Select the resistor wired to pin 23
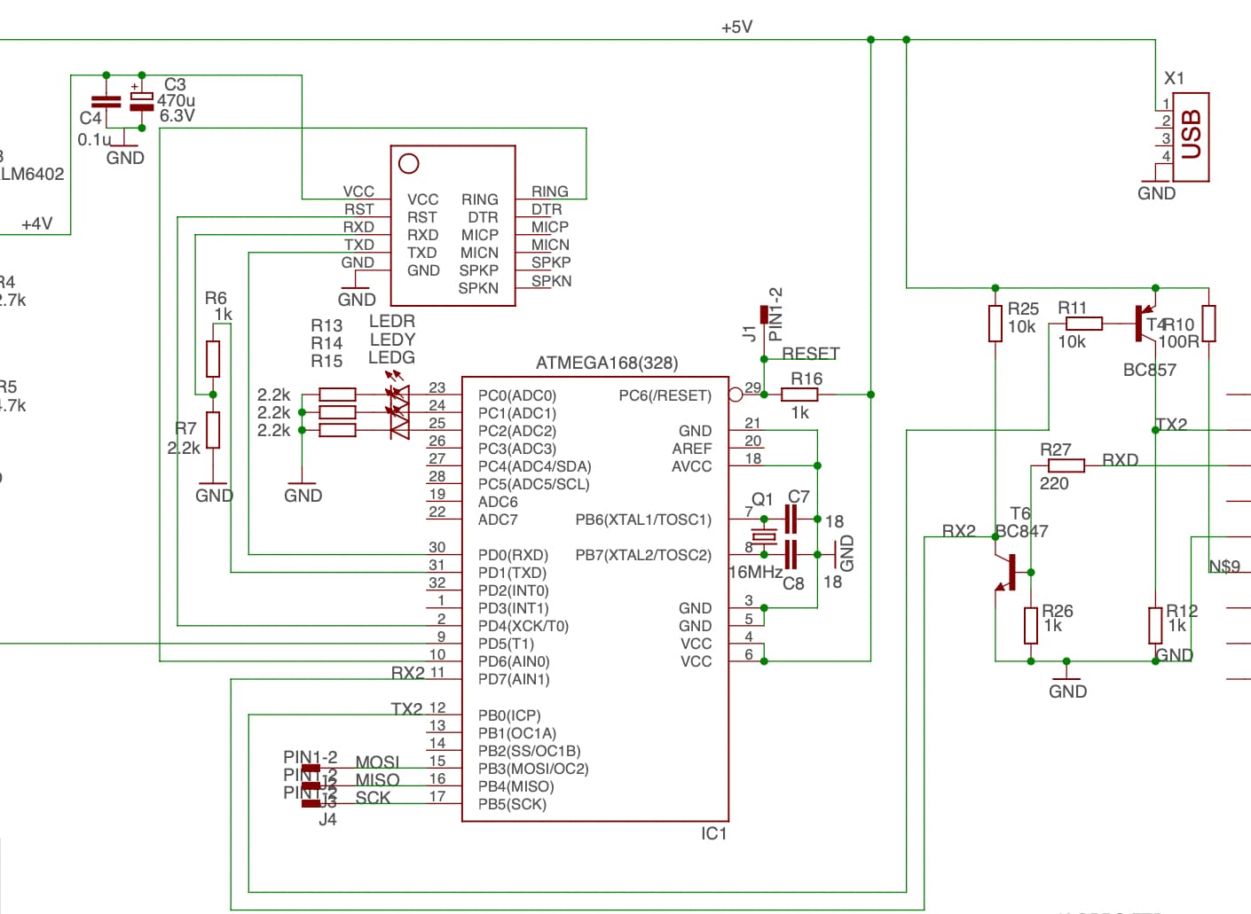1251x914 pixels. click(337, 395)
